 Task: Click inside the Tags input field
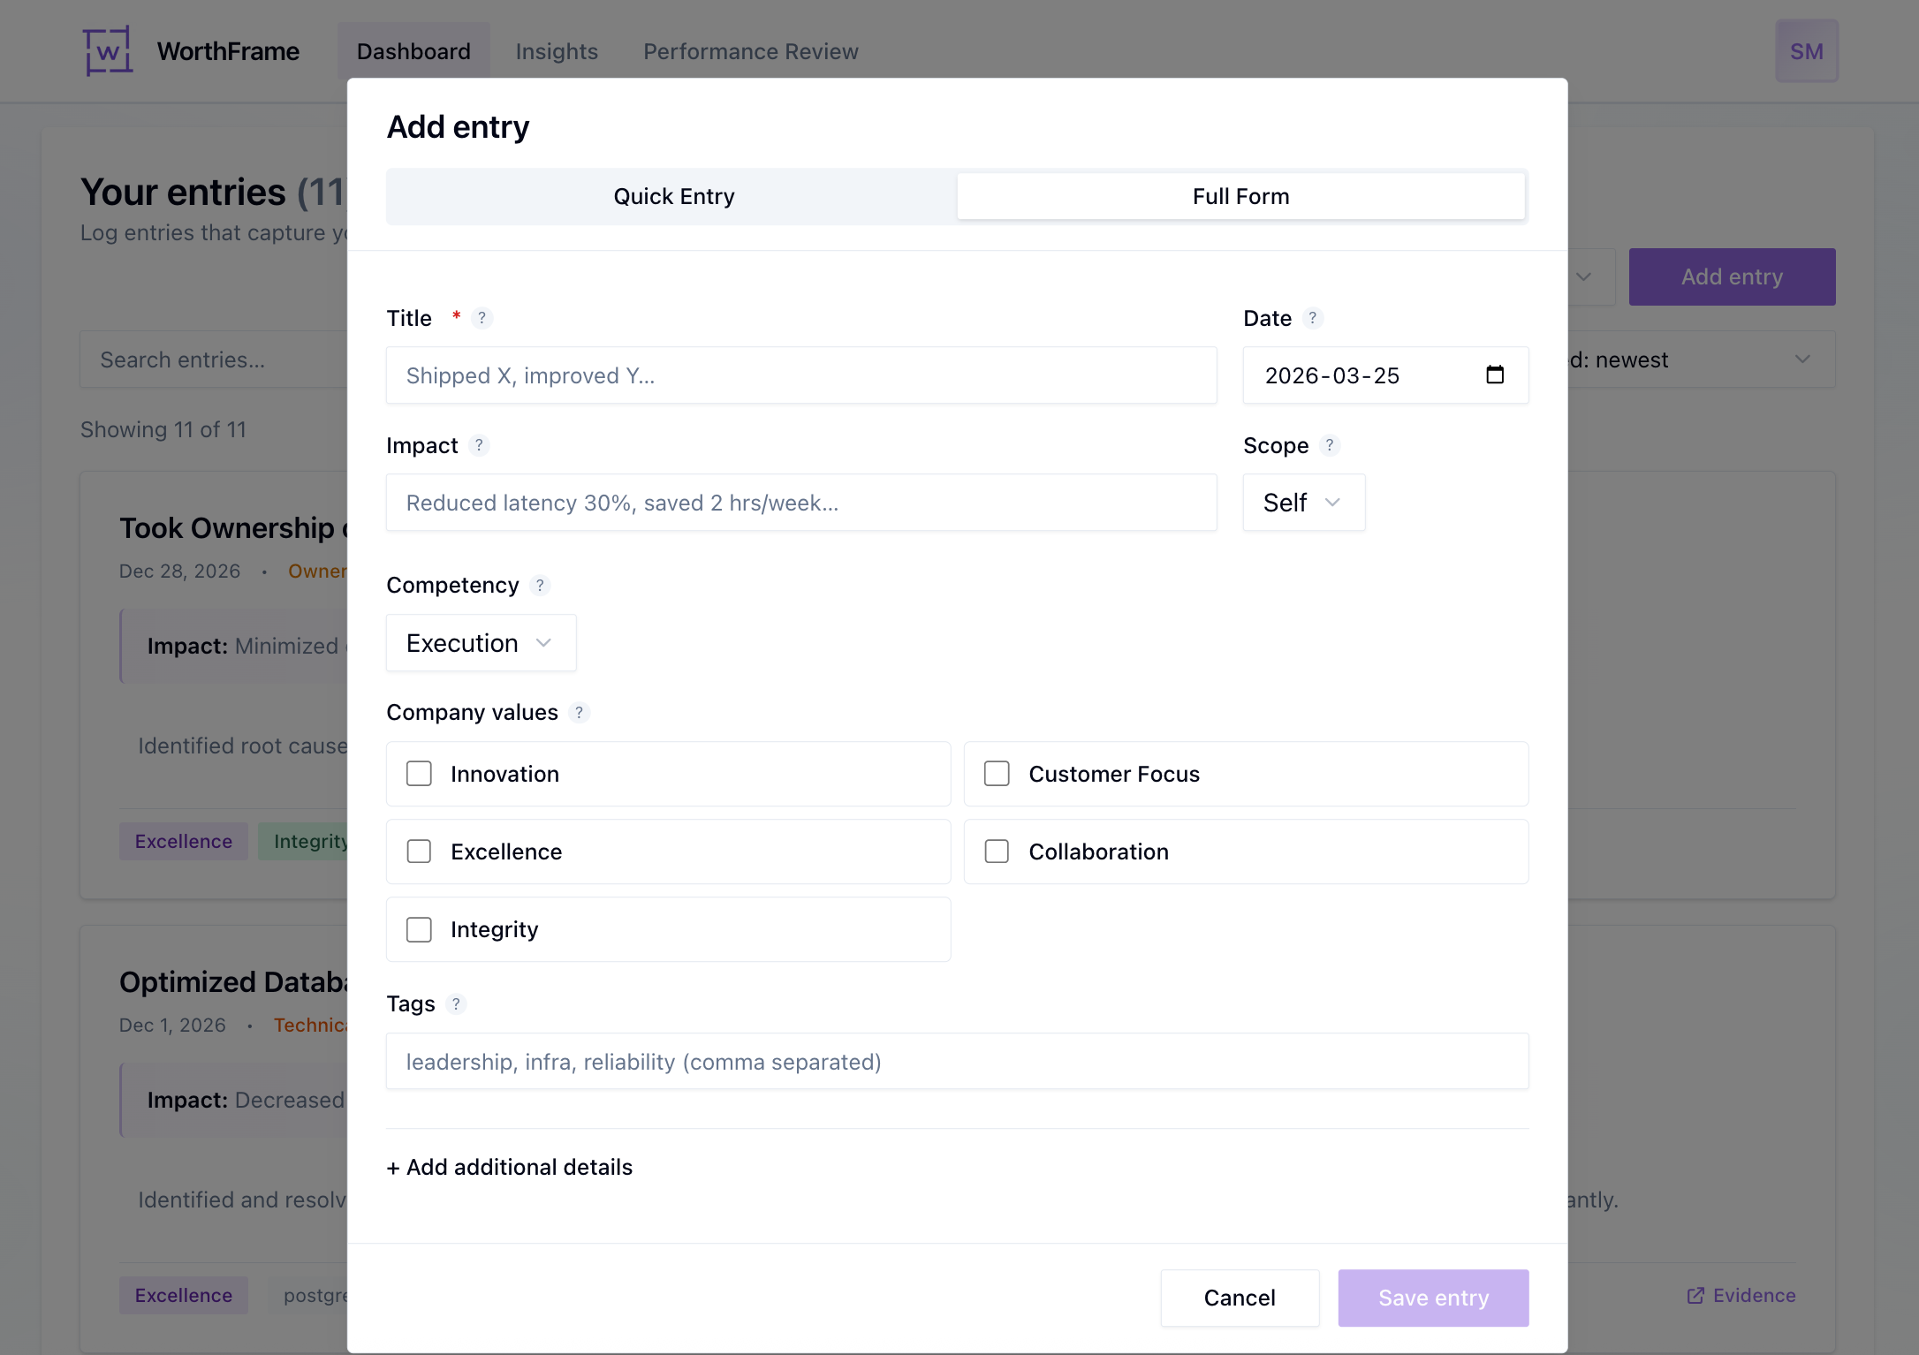point(957,1061)
